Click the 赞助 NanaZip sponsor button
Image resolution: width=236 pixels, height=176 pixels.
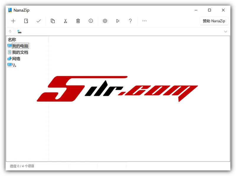(214, 21)
